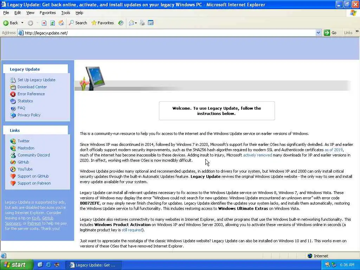The image size is (360, 270).
Task: Click the Edit page toolbar icon
Action: pyautogui.click(x=151, y=23)
